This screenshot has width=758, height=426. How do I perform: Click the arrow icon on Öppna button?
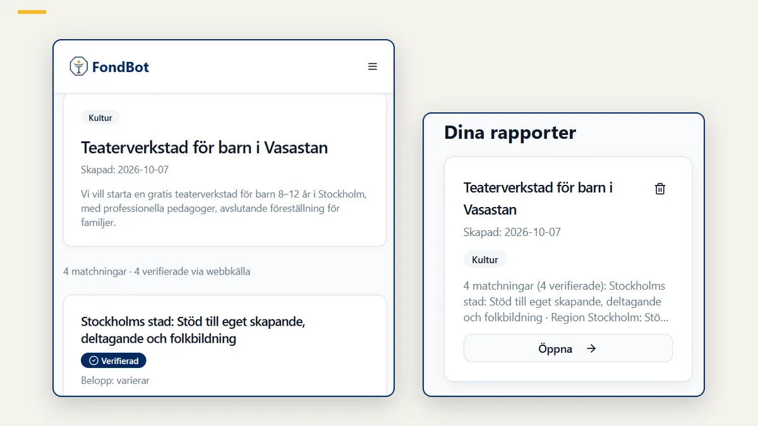(x=591, y=348)
